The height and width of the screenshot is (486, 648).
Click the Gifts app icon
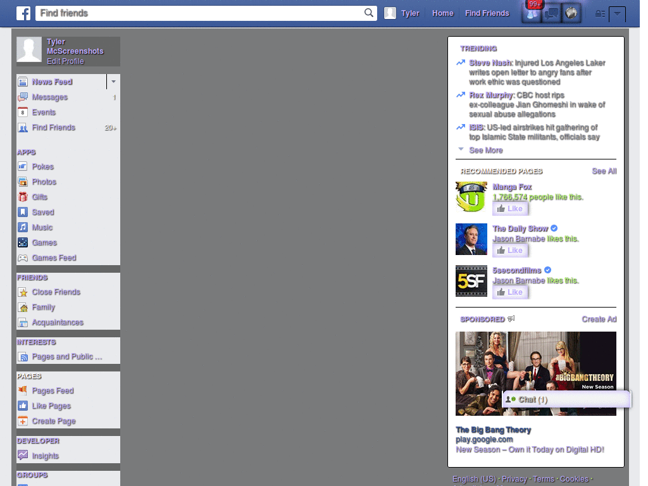[x=23, y=197]
